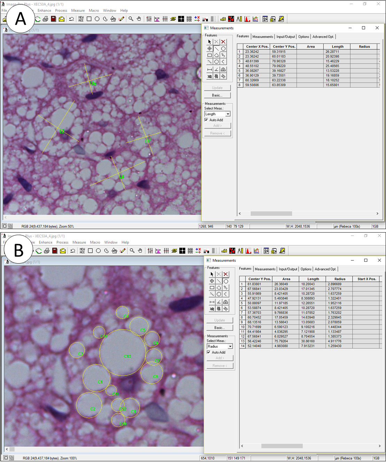Image resolution: width=386 pixels, height=462 pixels.
Task: Click the rectangular AOI icon in toolbar B
Action: 90,251
